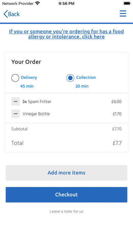Tap the Back chevron arrow
The height and width of the screenshot is (237, 133).
tap(5, 14)
